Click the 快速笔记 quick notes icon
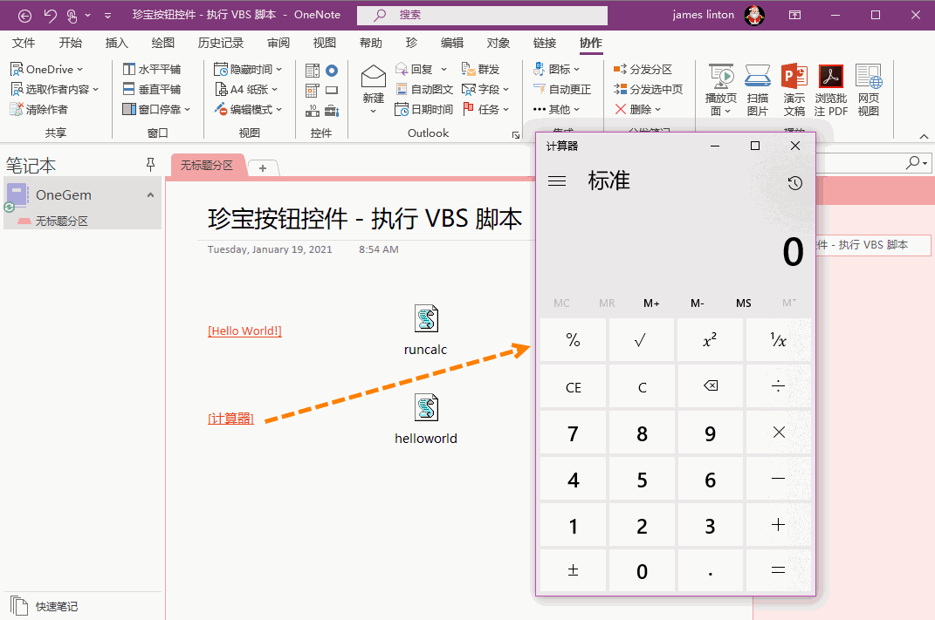The height and width of the screenshot is (620, 935). click(19, 606)
